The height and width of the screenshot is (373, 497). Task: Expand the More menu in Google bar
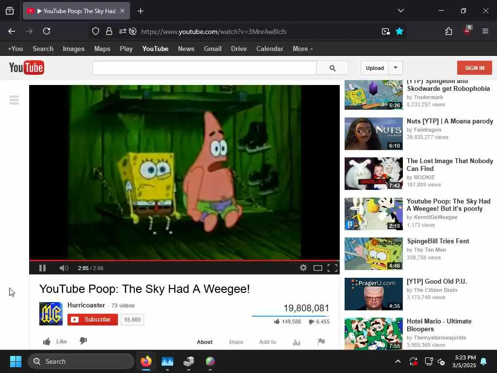click(x=303, y=49)
